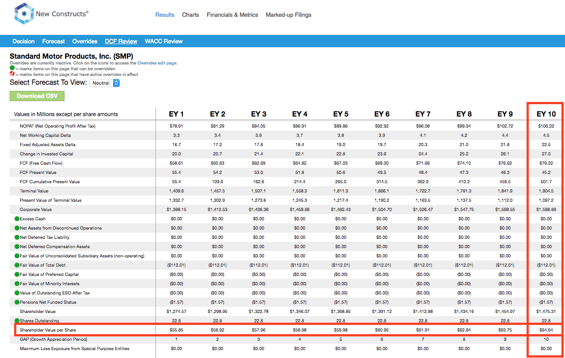Click green dot beside Fair Value of Preferred Capital
565x358 pixels.
(x=17, y=275)
